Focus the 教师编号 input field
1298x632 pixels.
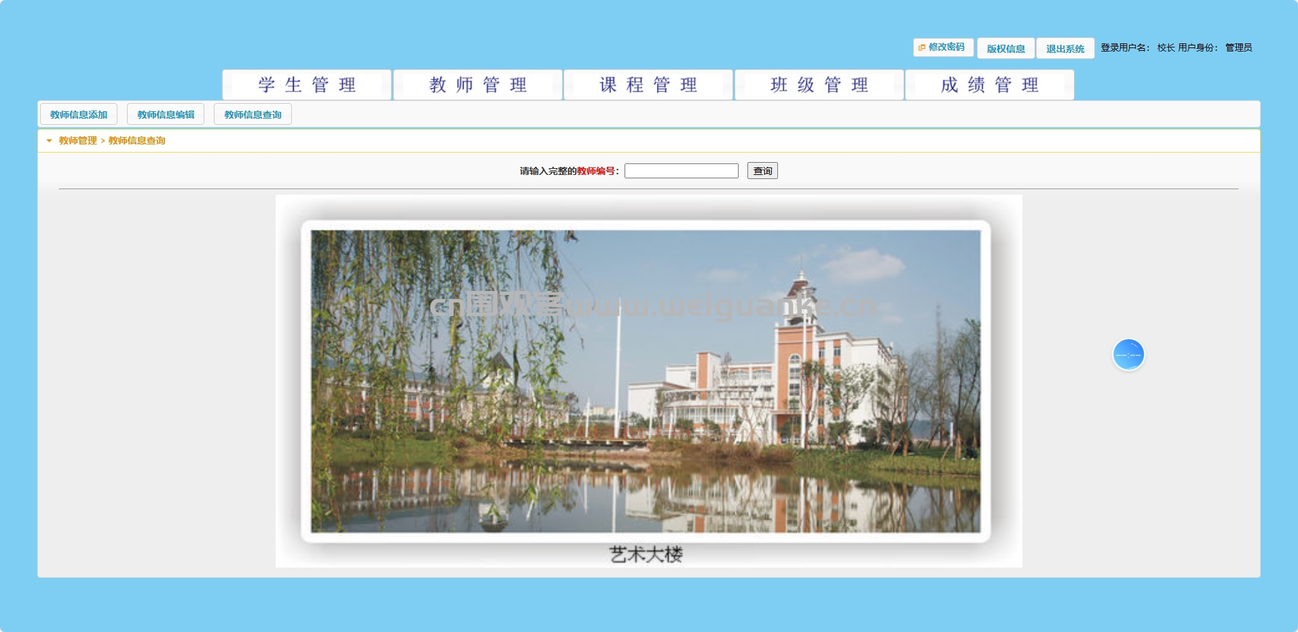tap(682, 171)
